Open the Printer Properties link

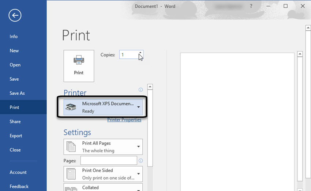(x=124, y=120)
